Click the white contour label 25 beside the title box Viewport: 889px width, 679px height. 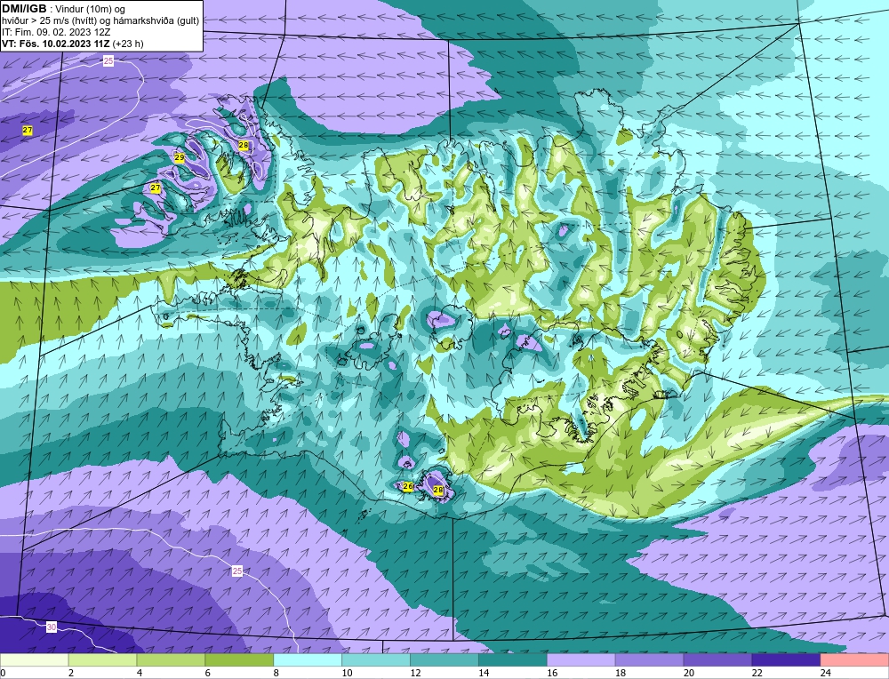[x=108, y=60]
